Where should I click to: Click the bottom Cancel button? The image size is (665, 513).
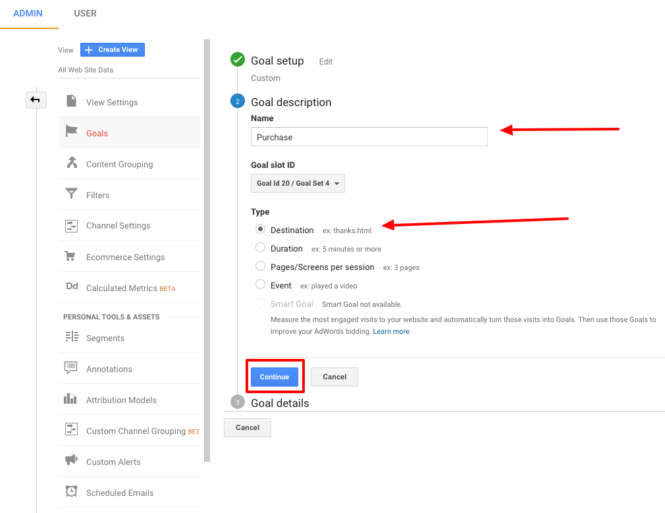click(x=248, y=427)
